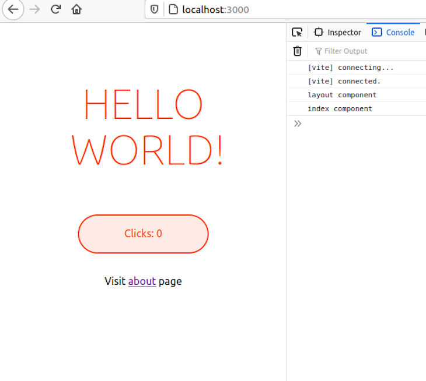Click the forward navigation arrow
The width and height of the screenshot is (426, 381).
tap(34, 10)
